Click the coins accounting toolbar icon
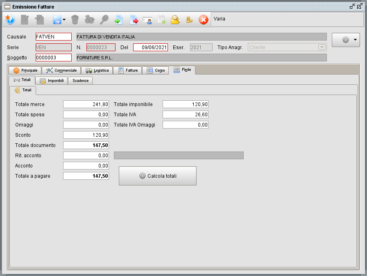The width and height of the screenshot is (367, 276). pos(189,20)
